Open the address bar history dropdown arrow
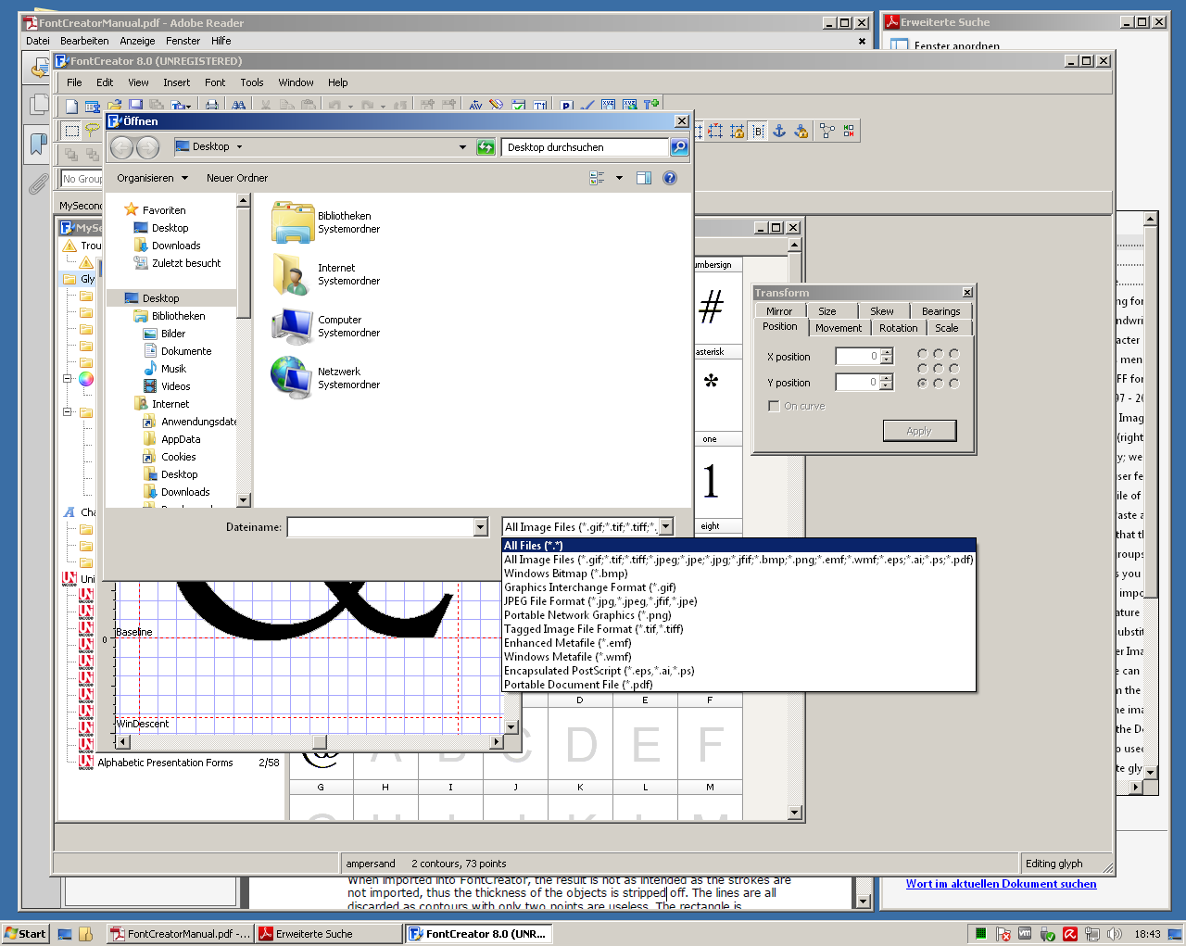The width and height of the screenshot is (1186, 946). [x=462, y=147]
